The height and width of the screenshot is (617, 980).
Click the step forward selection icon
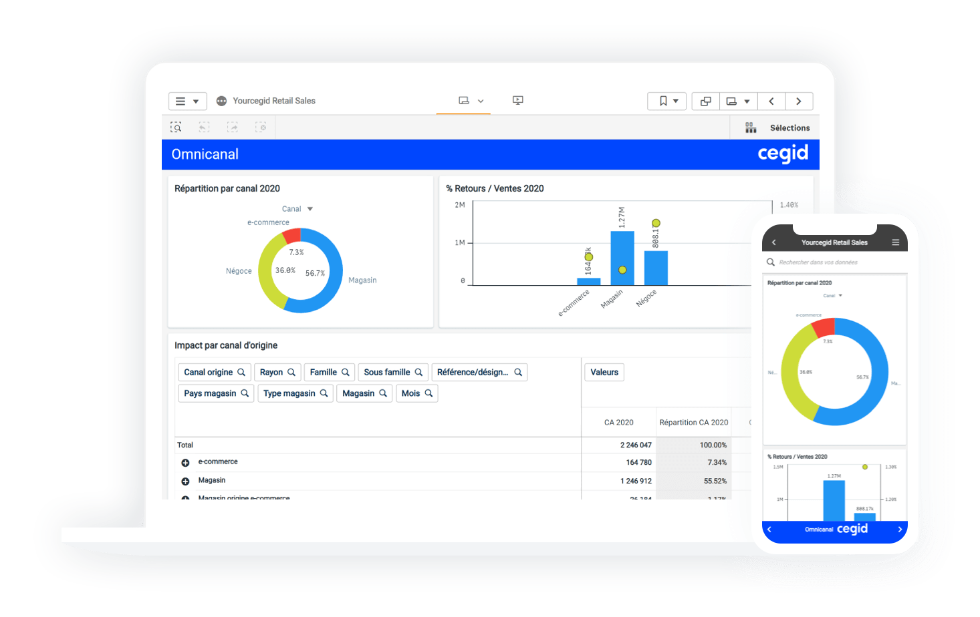click(233, 127)
